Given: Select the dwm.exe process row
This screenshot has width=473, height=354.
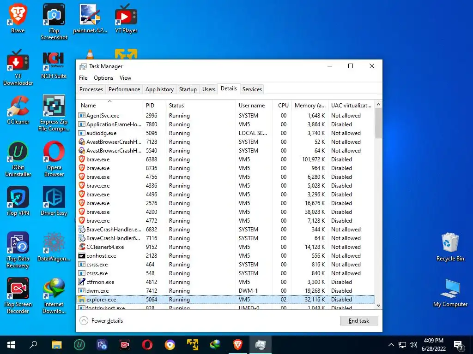Looking at the screenshot, I should coord(225,291).
